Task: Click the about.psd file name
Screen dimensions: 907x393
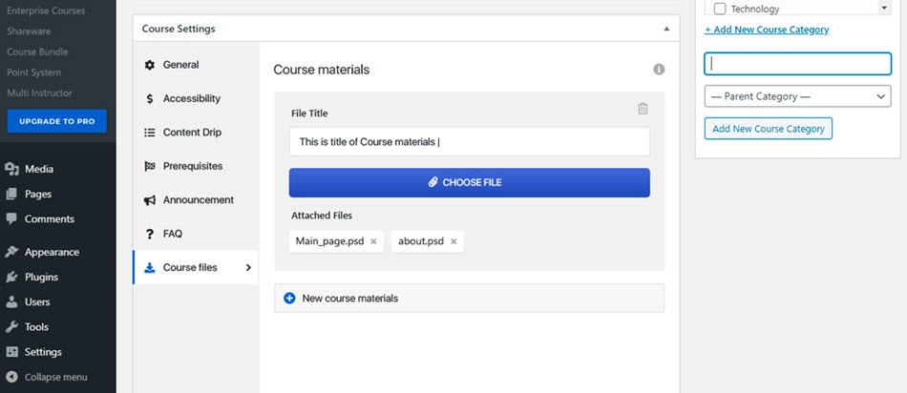Action: (x=421, y=241)
